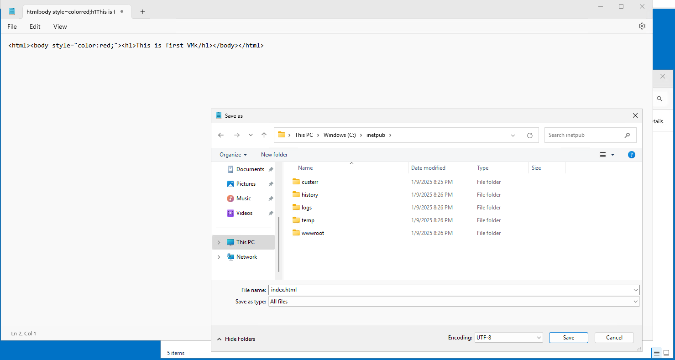Click navigation pane vertical scrollbar
Screen dimensions: 675x360
(279, 244)
